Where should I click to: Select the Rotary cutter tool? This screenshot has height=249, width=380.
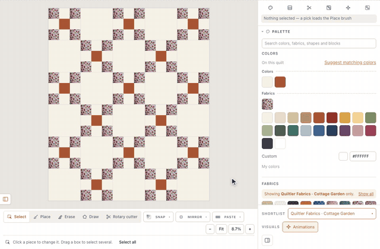click(x=122, y=217)
